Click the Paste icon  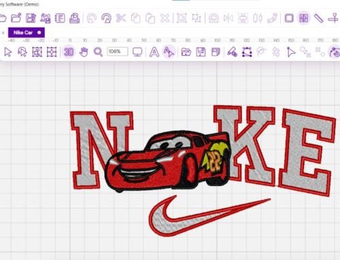pyautogui.click(x=150, y=18)
